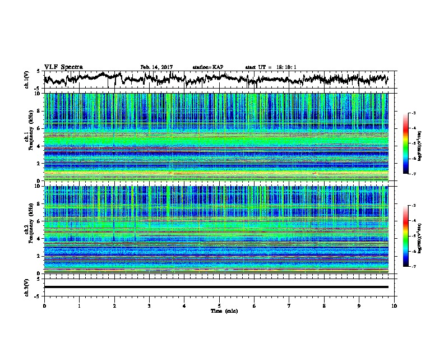This screenshot has height=343, width=444.
Task: Click the date "Feb. 14, 2017"
Action: coord(156,67)
